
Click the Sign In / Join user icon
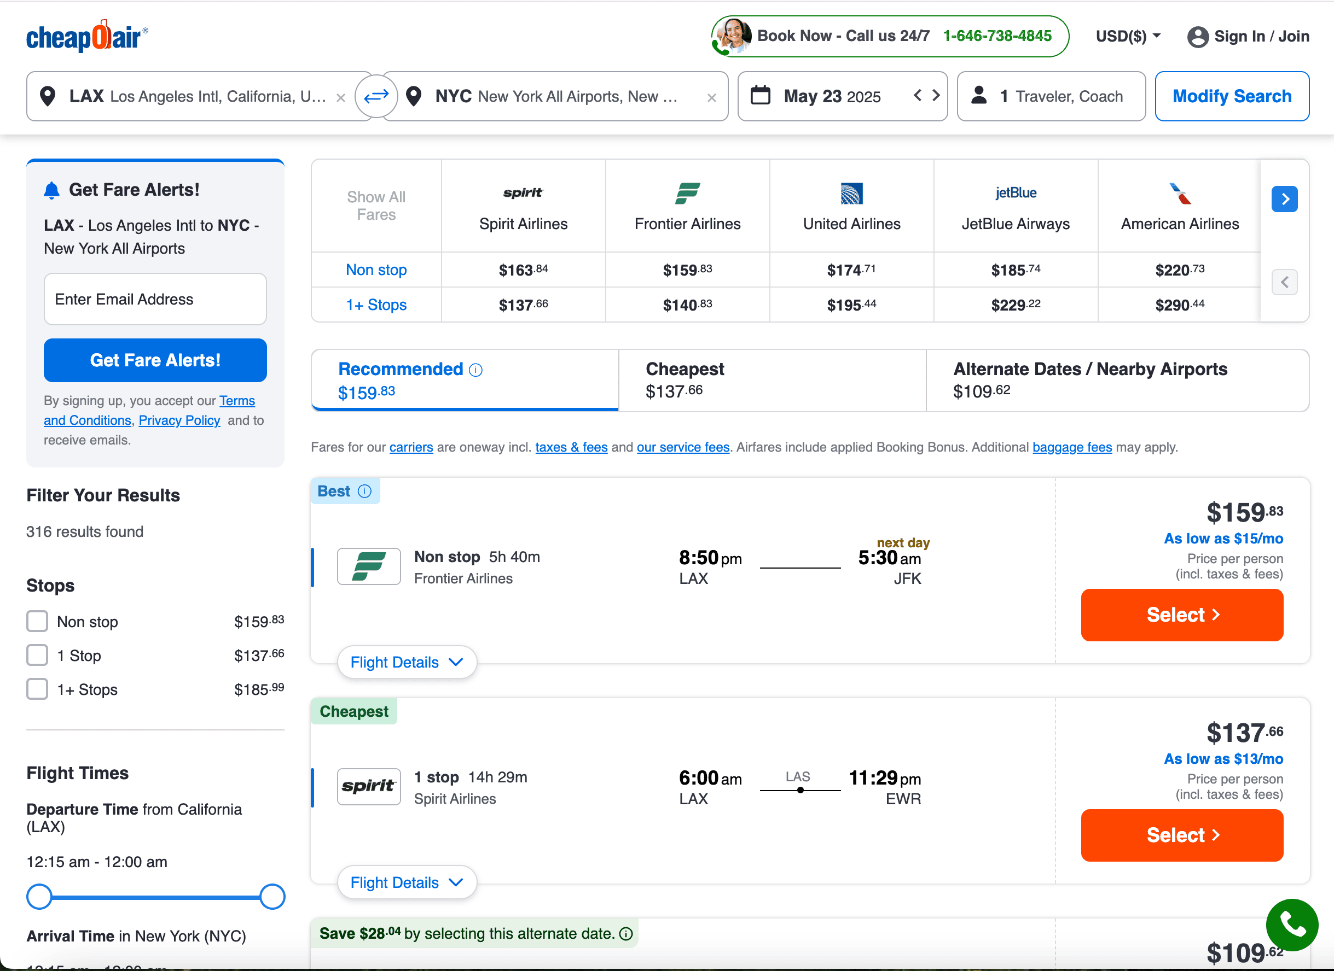[1198, 37]
